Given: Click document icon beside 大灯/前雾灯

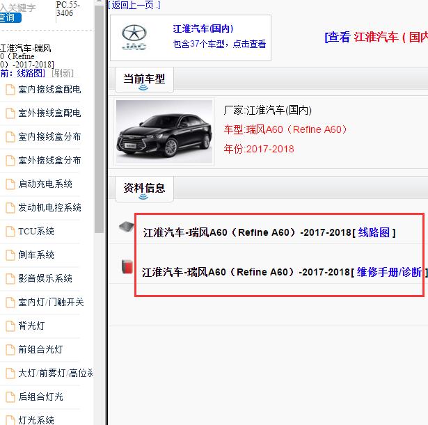Looking at the screenshot, I should click(10, 374).
